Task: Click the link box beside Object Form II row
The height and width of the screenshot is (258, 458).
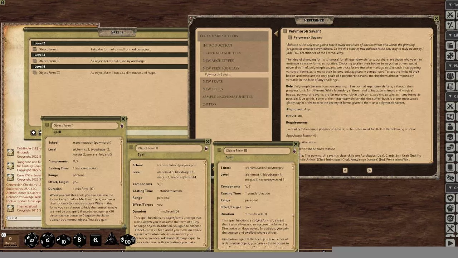Action: [x=35, y=61]
